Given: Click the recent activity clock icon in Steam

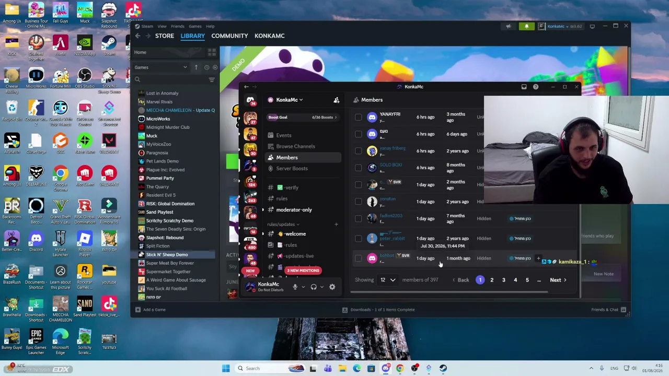Looking at the screenshot, I should [206, 67].
